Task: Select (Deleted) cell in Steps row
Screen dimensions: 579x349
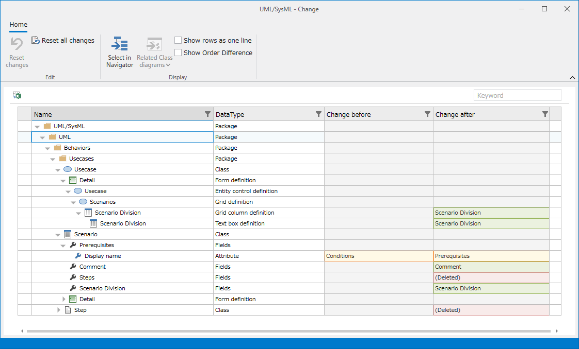Action: (491, 277)
